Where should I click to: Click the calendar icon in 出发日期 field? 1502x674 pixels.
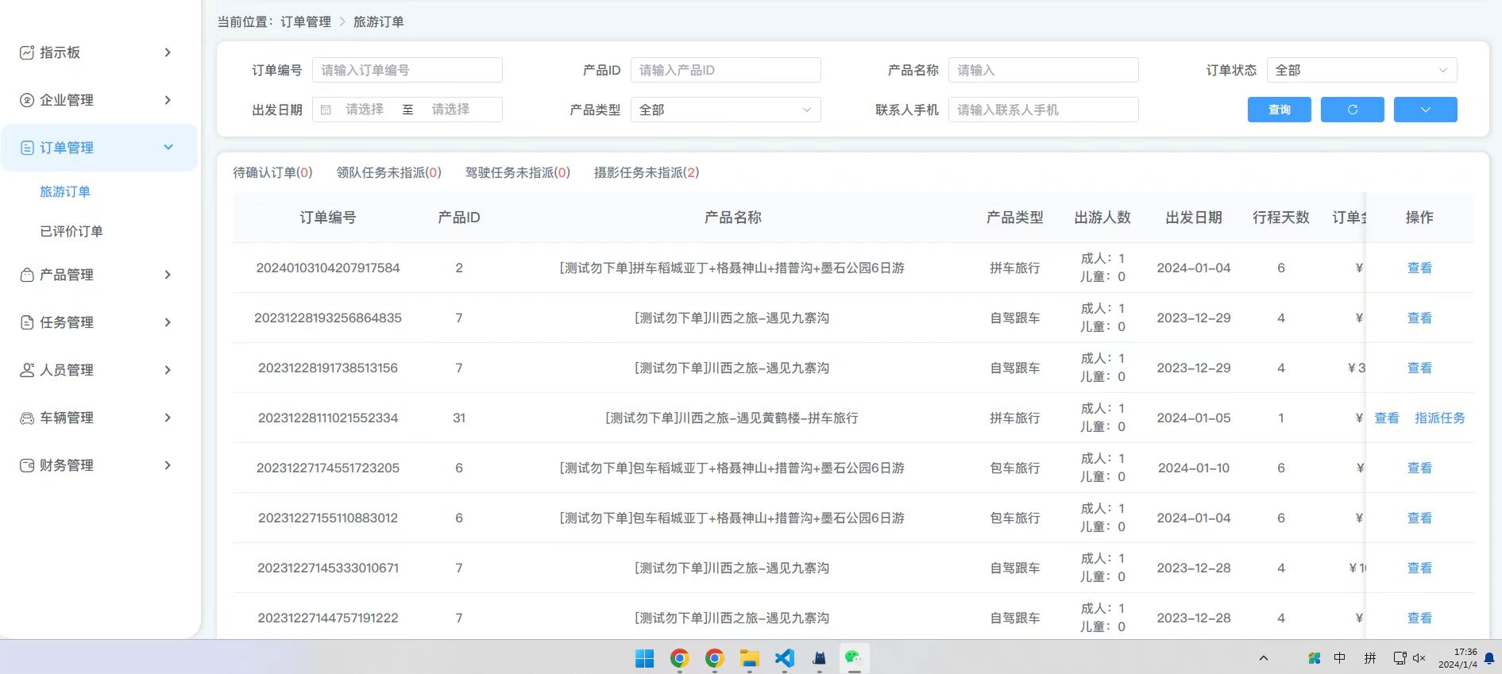click(326, 110)
